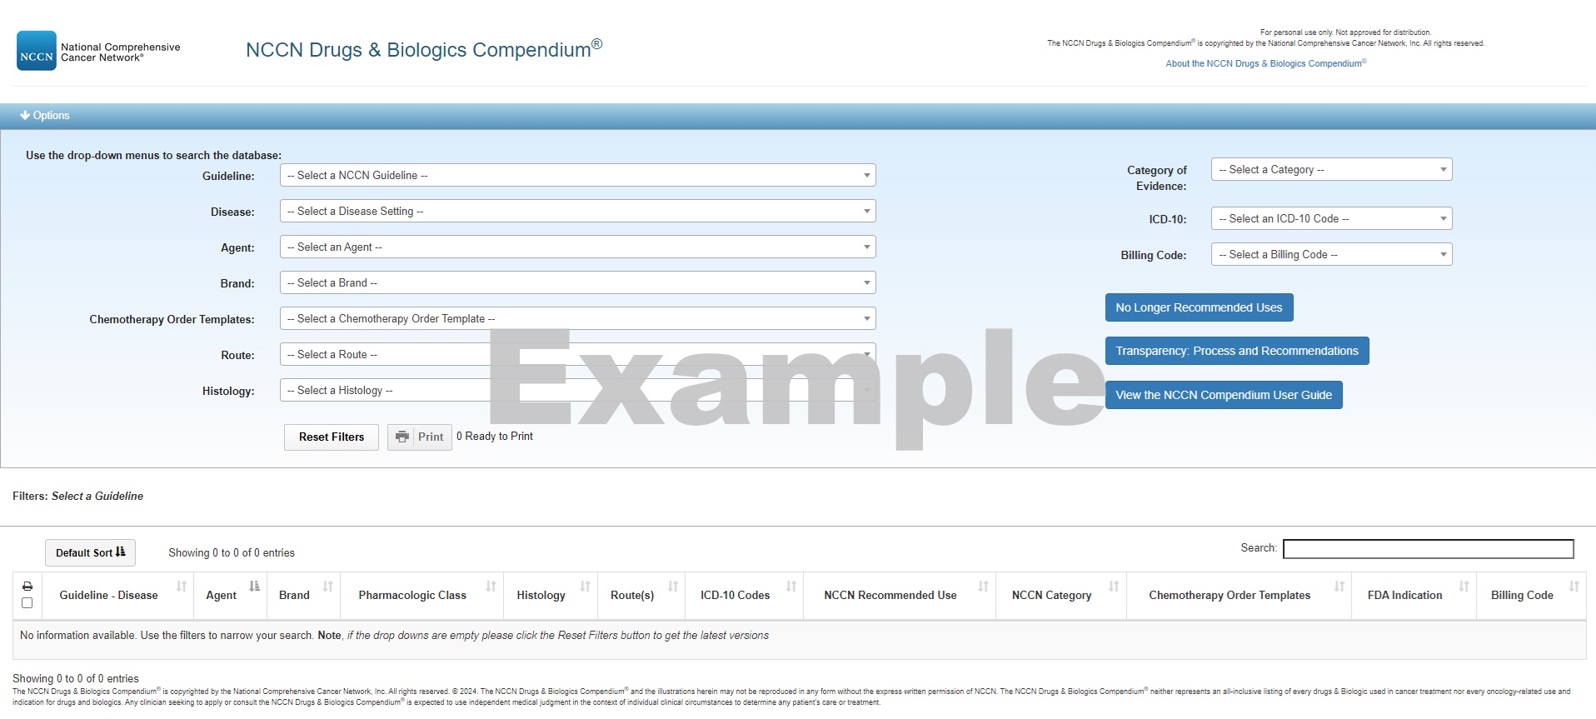
Task: Tick the select-all checkbox in table header
Action: tap(27, 603)
